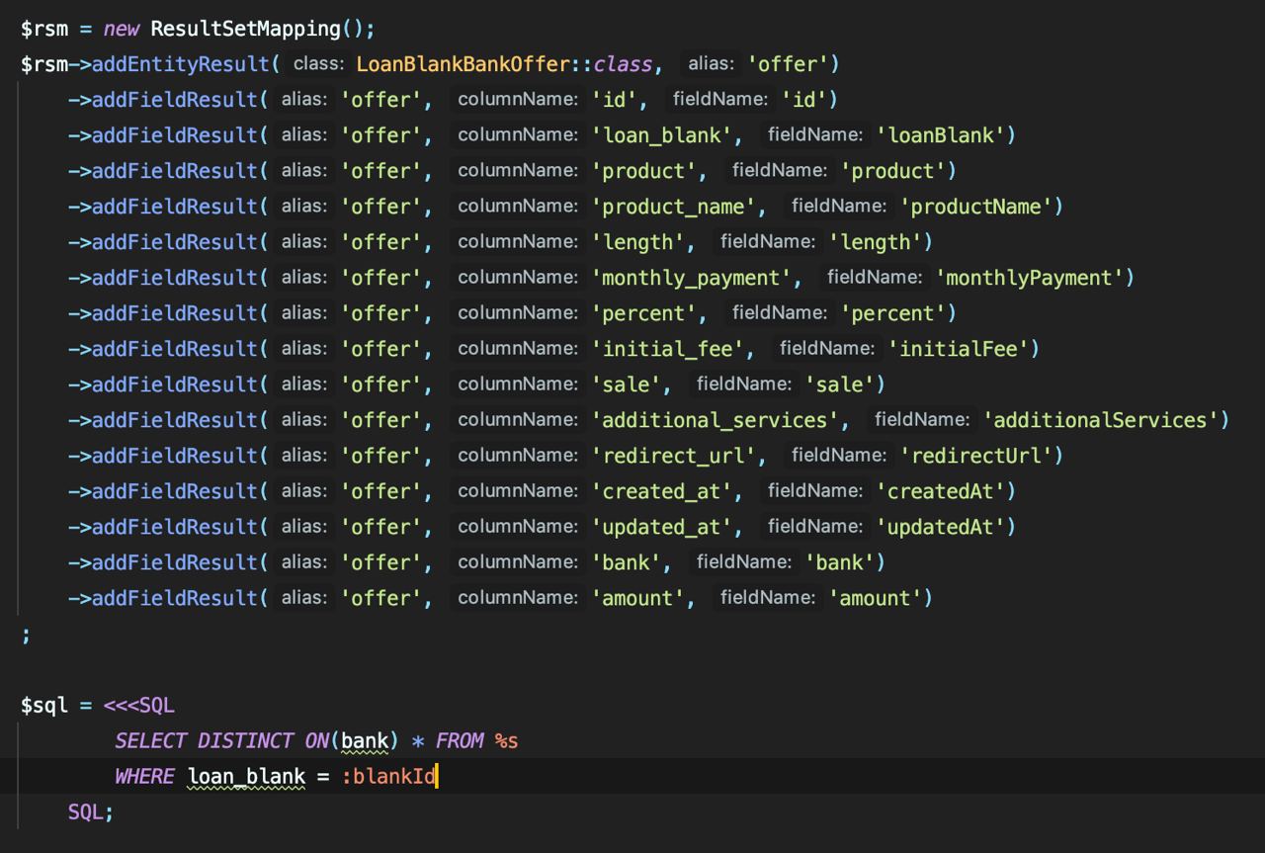
Task: Click the 'amount' column name string
Action: coord(637,598)
